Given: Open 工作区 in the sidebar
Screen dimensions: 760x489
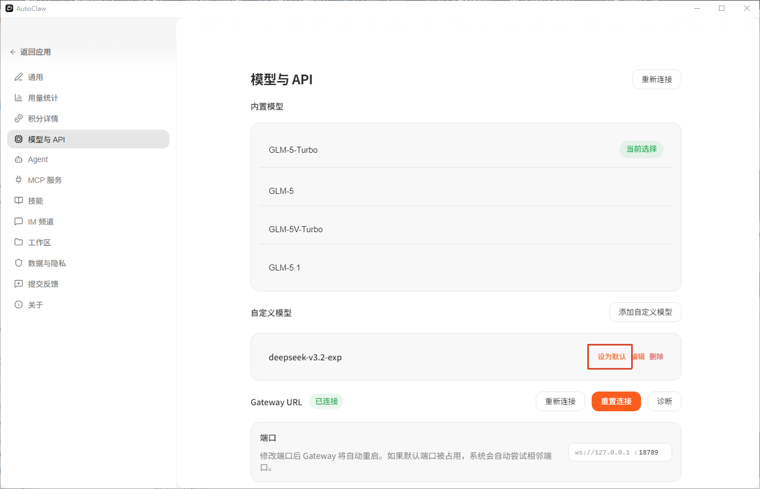Looking at the screenshot, I should (88, 243).
